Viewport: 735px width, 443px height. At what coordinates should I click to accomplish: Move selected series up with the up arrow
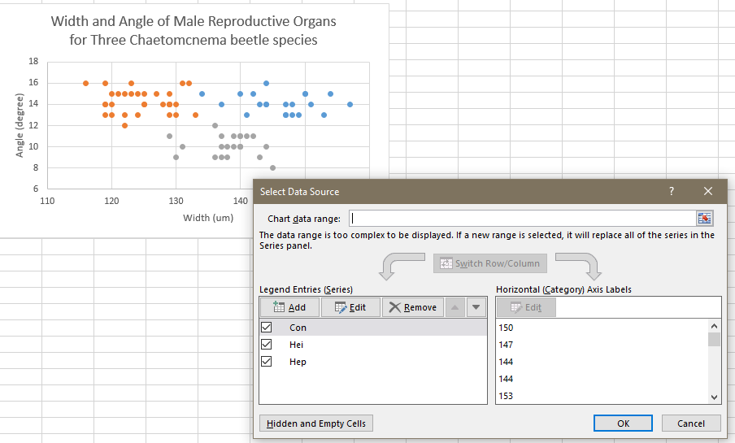coord(455,307)
